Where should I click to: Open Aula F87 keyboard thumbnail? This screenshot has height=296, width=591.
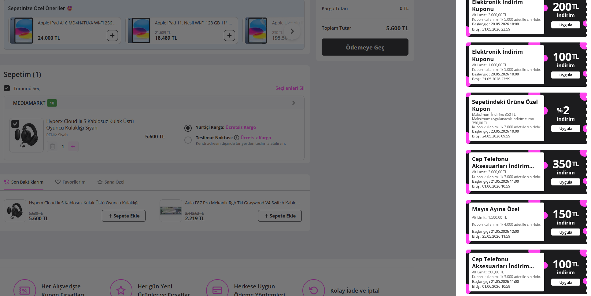pyautogui.click(x=171, y=211)
